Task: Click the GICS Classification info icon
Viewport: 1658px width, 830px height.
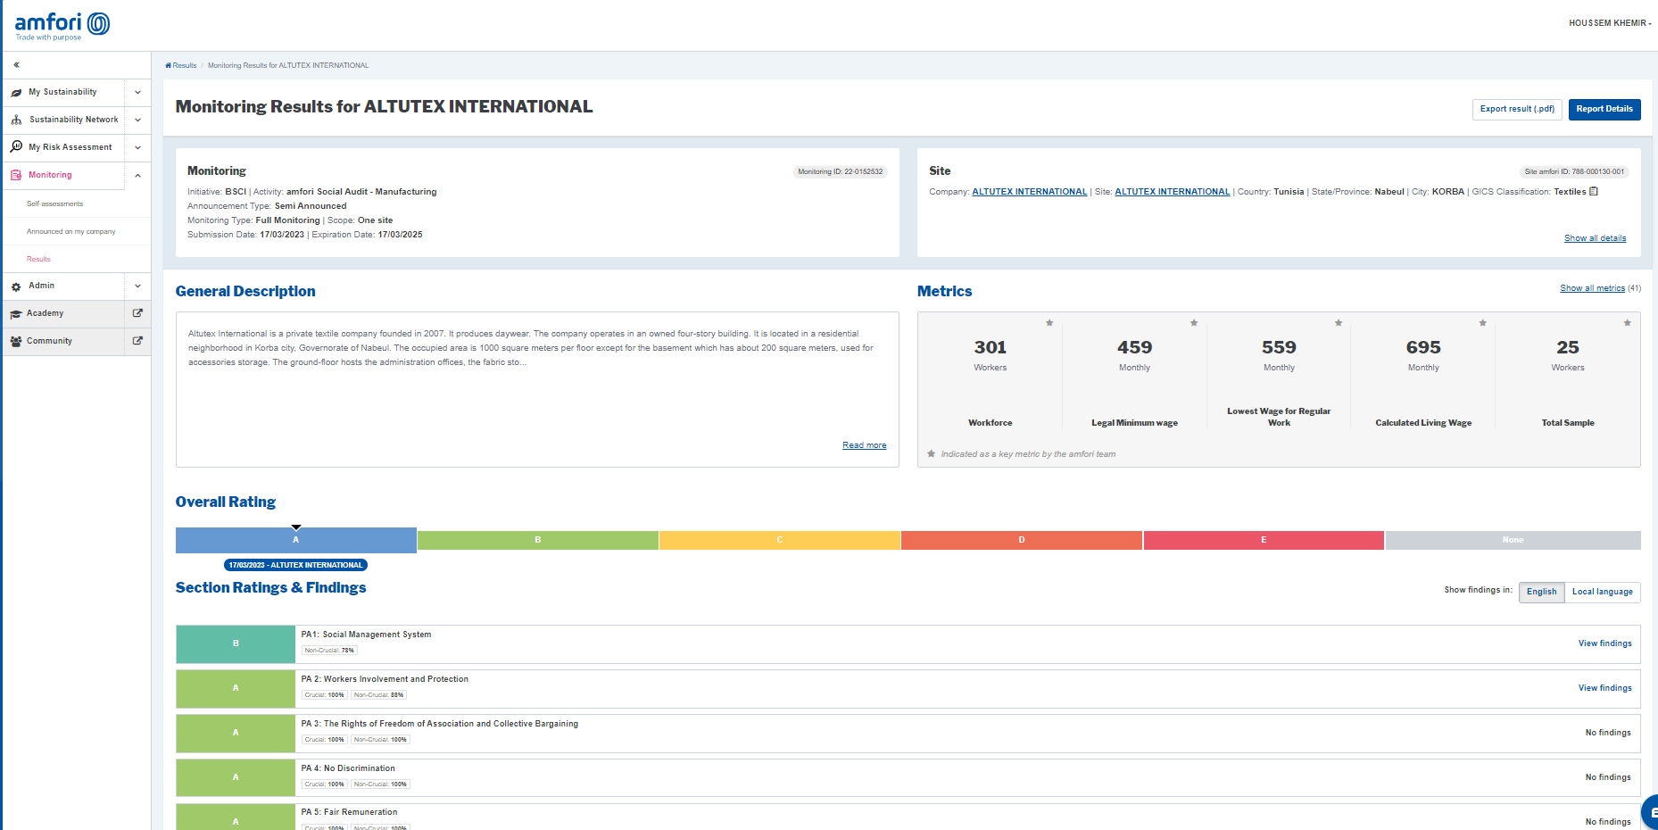Action: pyautogui.click(x=1594, y=191)
